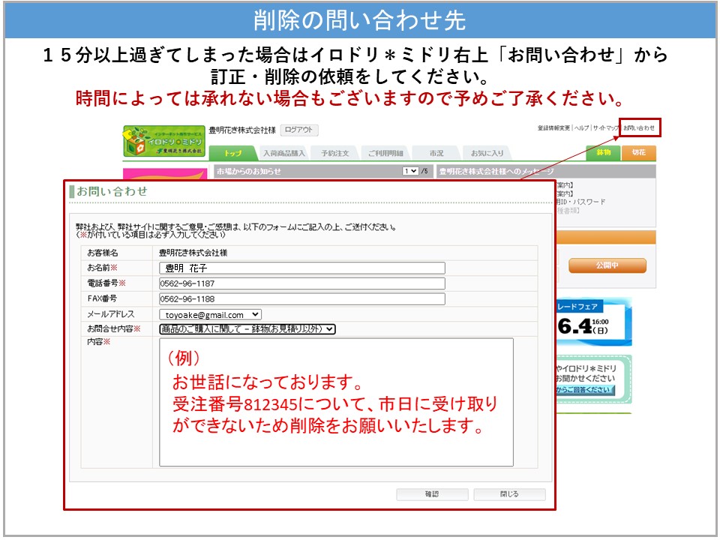Select the 市況 tab

click(x=436, y=153)
